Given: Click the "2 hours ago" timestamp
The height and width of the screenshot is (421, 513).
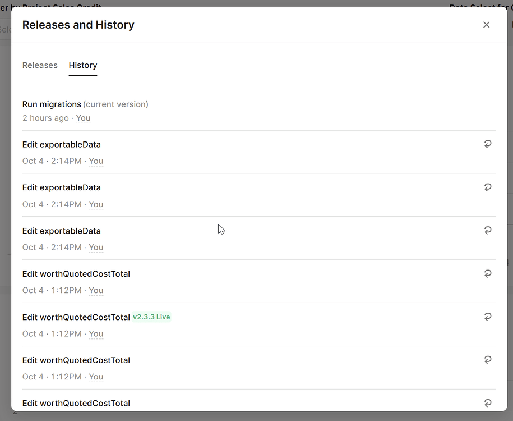Looking at the screenshot, I should click(x=45, y=118).
